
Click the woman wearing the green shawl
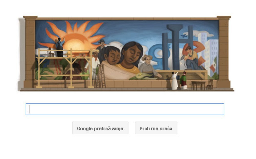[184, 81]
